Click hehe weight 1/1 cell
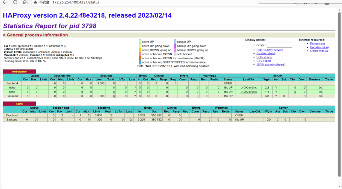 tap(267, 91)
